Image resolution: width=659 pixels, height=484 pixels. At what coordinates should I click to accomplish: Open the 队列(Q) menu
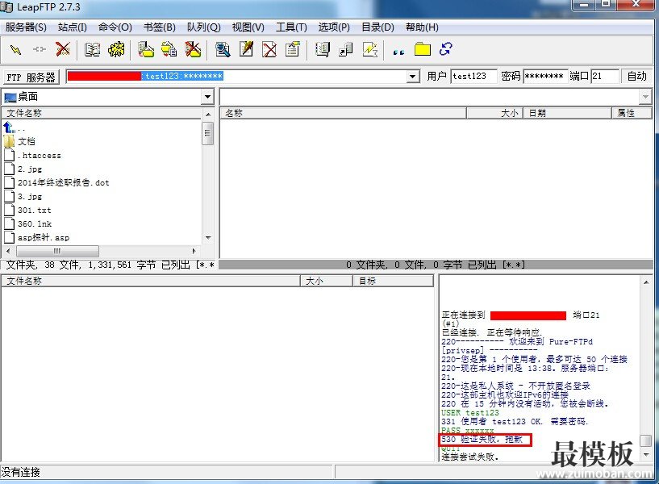pyautogui.click(x=204, y=27)
